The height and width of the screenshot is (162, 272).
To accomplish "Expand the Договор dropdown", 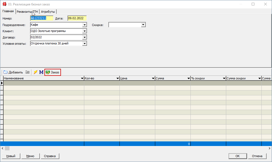I will tap(85, 37).
